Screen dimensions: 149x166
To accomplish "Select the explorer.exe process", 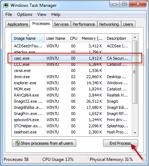I will [x=72, y=83].
